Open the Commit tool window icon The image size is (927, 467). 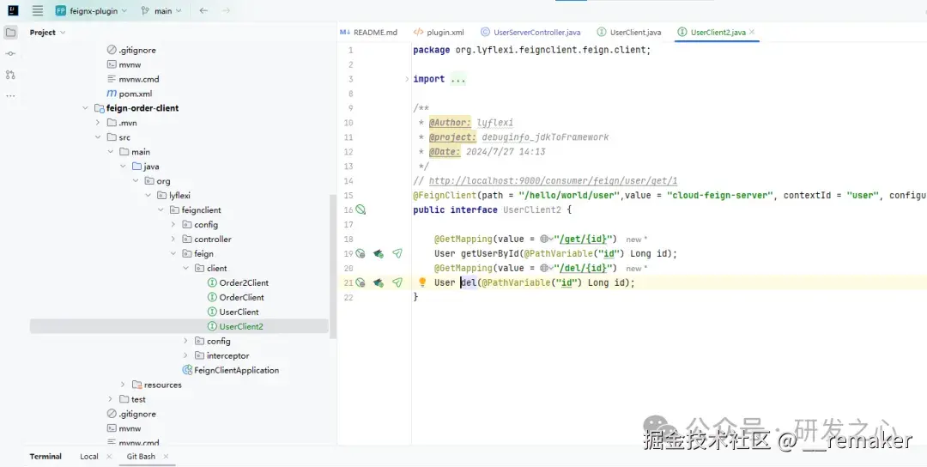[x=10, y=54]
